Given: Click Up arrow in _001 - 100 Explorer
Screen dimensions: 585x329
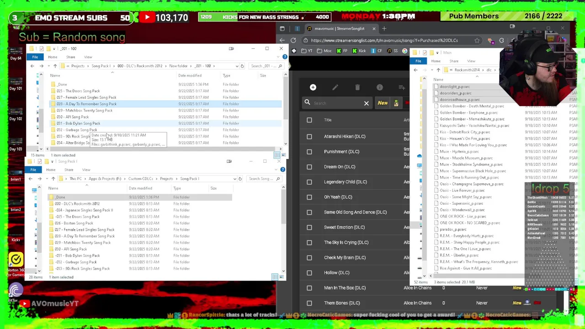Looking at the screenshot, I should (55, 66).
